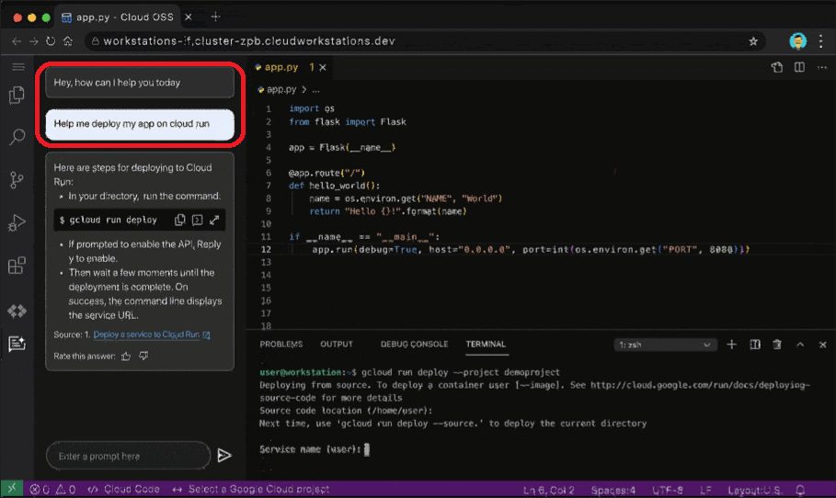This screenshot has height=498, width=836.
Task: Switch to the PROBLEMS tab
Action: 281,344
